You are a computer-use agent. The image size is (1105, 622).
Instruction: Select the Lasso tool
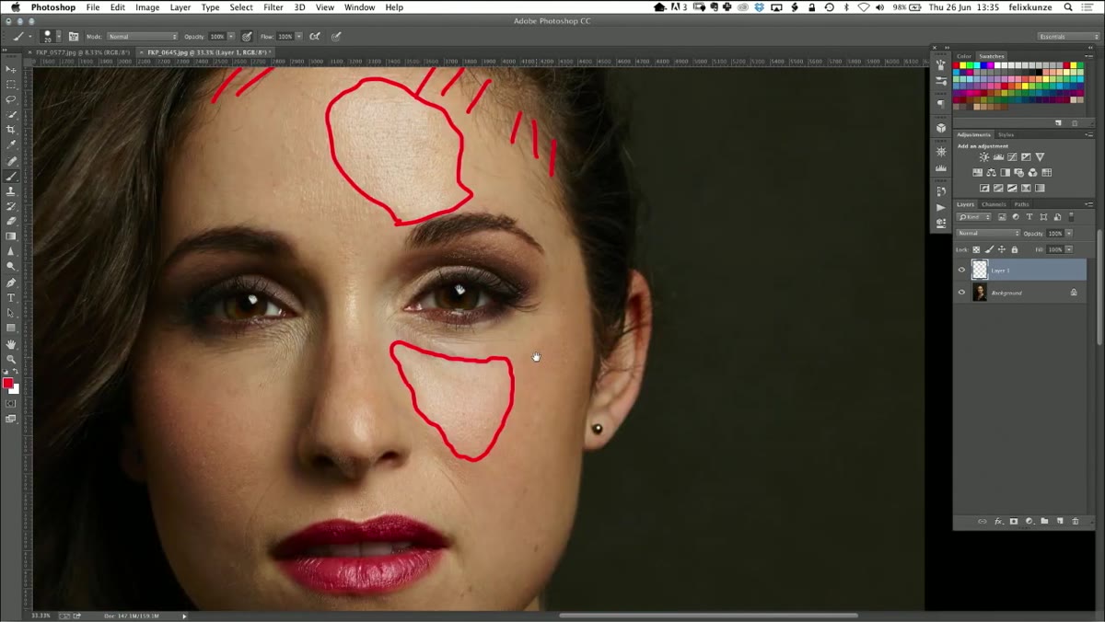click(11, 99)
